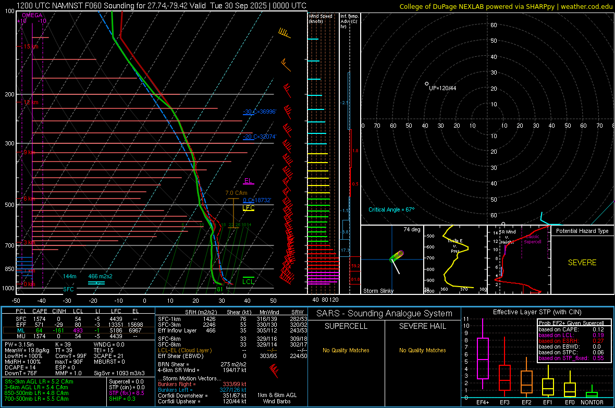Select the highlighted ML parcel row
Image resolution: width=615 pixels, height=408 pixels.
(78, 330)
